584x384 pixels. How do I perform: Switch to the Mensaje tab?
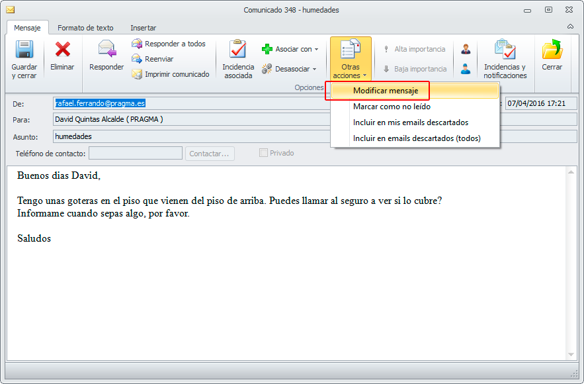tap(27, 28)
